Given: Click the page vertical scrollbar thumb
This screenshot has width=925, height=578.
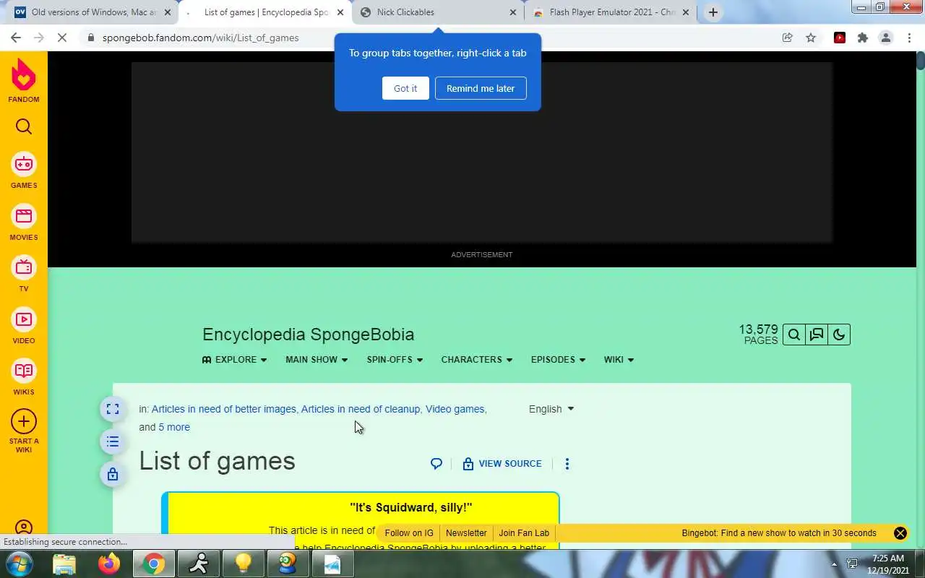Looking at the screenshot, I should coord(920,61).
